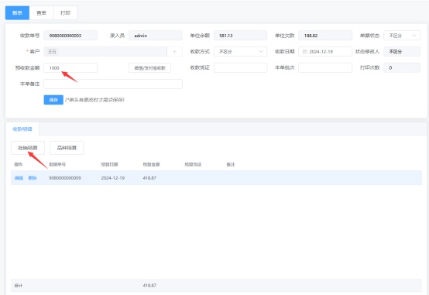Click the 批销单号 cell 9080000000009

[65, 178]
